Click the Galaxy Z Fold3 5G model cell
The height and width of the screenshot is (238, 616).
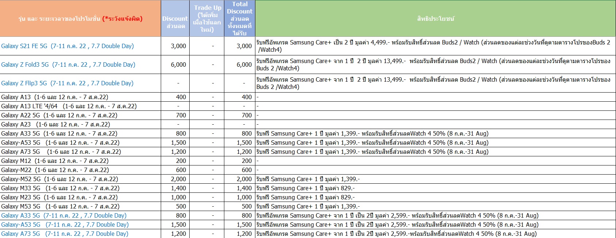click(80, 65)
